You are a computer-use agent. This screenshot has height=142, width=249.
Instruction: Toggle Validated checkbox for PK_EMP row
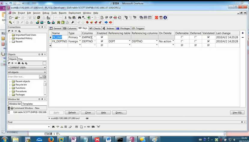(208, 37)
